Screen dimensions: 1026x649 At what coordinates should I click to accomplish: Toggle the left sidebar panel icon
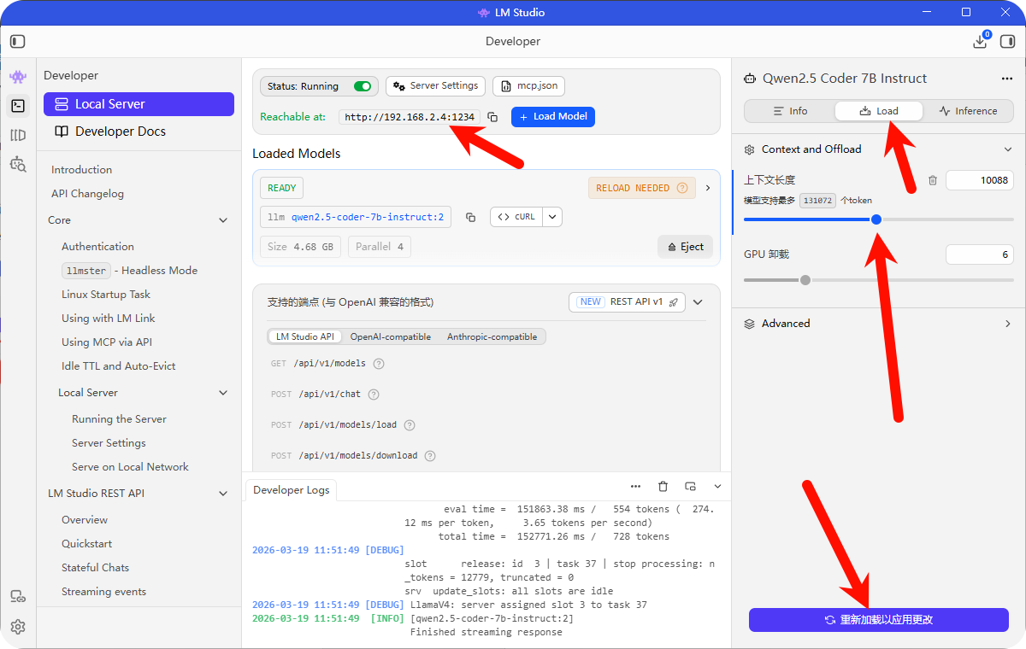click(x=18, y=41)
